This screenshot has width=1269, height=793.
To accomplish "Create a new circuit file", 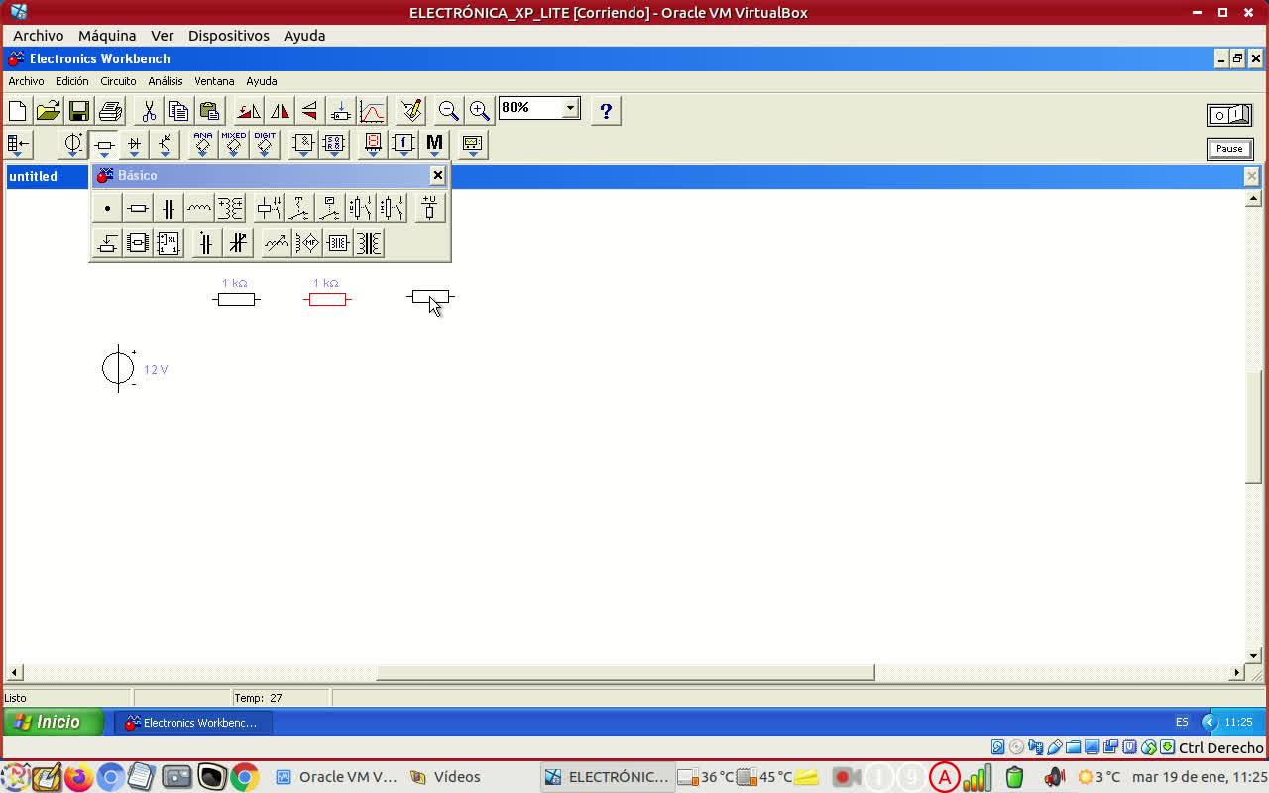I will pyautogui.click(x=18, y=111).
